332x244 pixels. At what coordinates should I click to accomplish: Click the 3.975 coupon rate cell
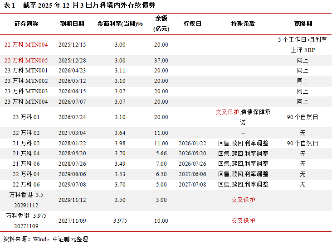(x=120, y=220)
